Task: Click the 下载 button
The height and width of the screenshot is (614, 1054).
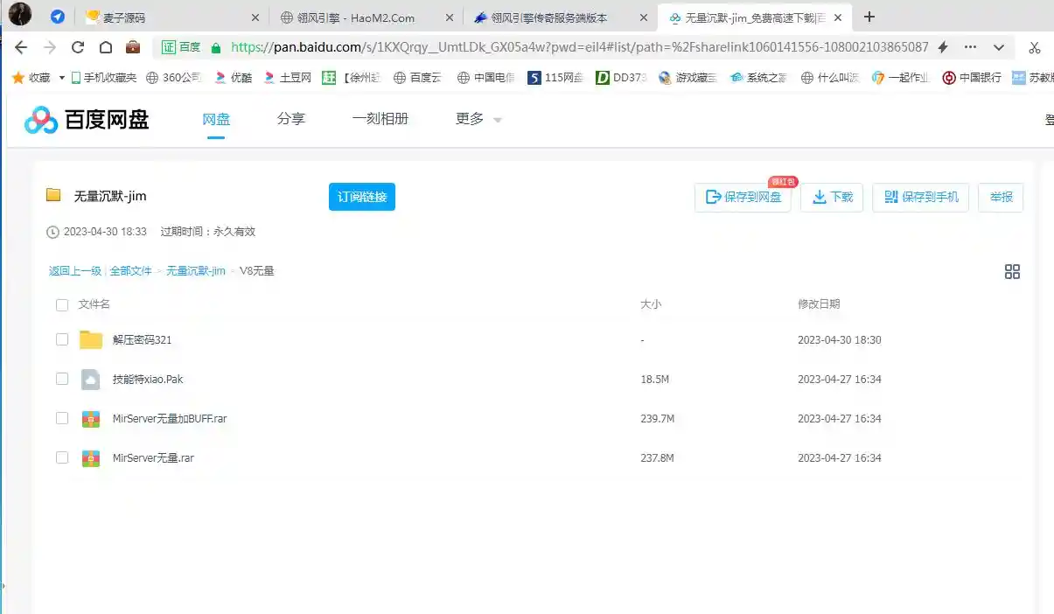Action: (832, 197)
